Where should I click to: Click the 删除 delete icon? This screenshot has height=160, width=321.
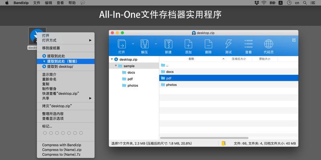pos(208,44)
